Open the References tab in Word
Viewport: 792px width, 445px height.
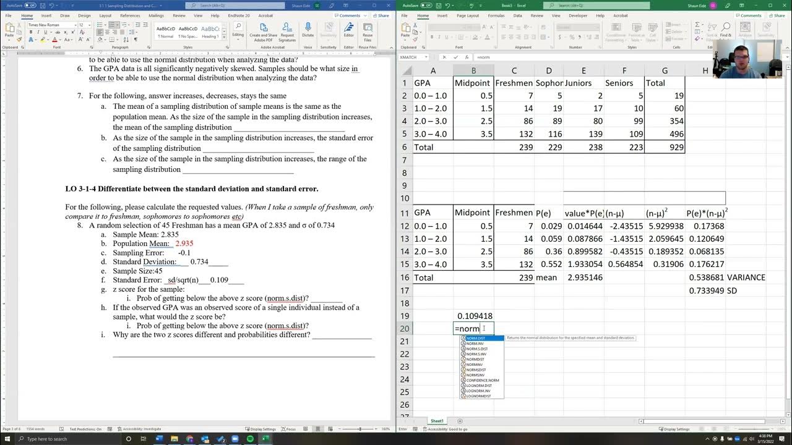130,15
